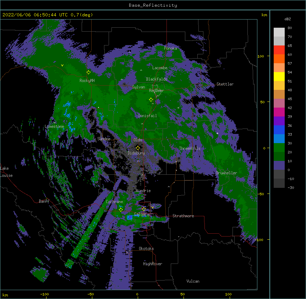Select the RockyMH label

point(87,81)
